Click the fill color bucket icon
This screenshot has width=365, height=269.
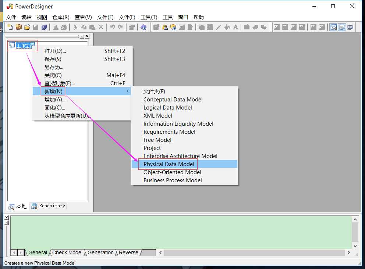227,27
